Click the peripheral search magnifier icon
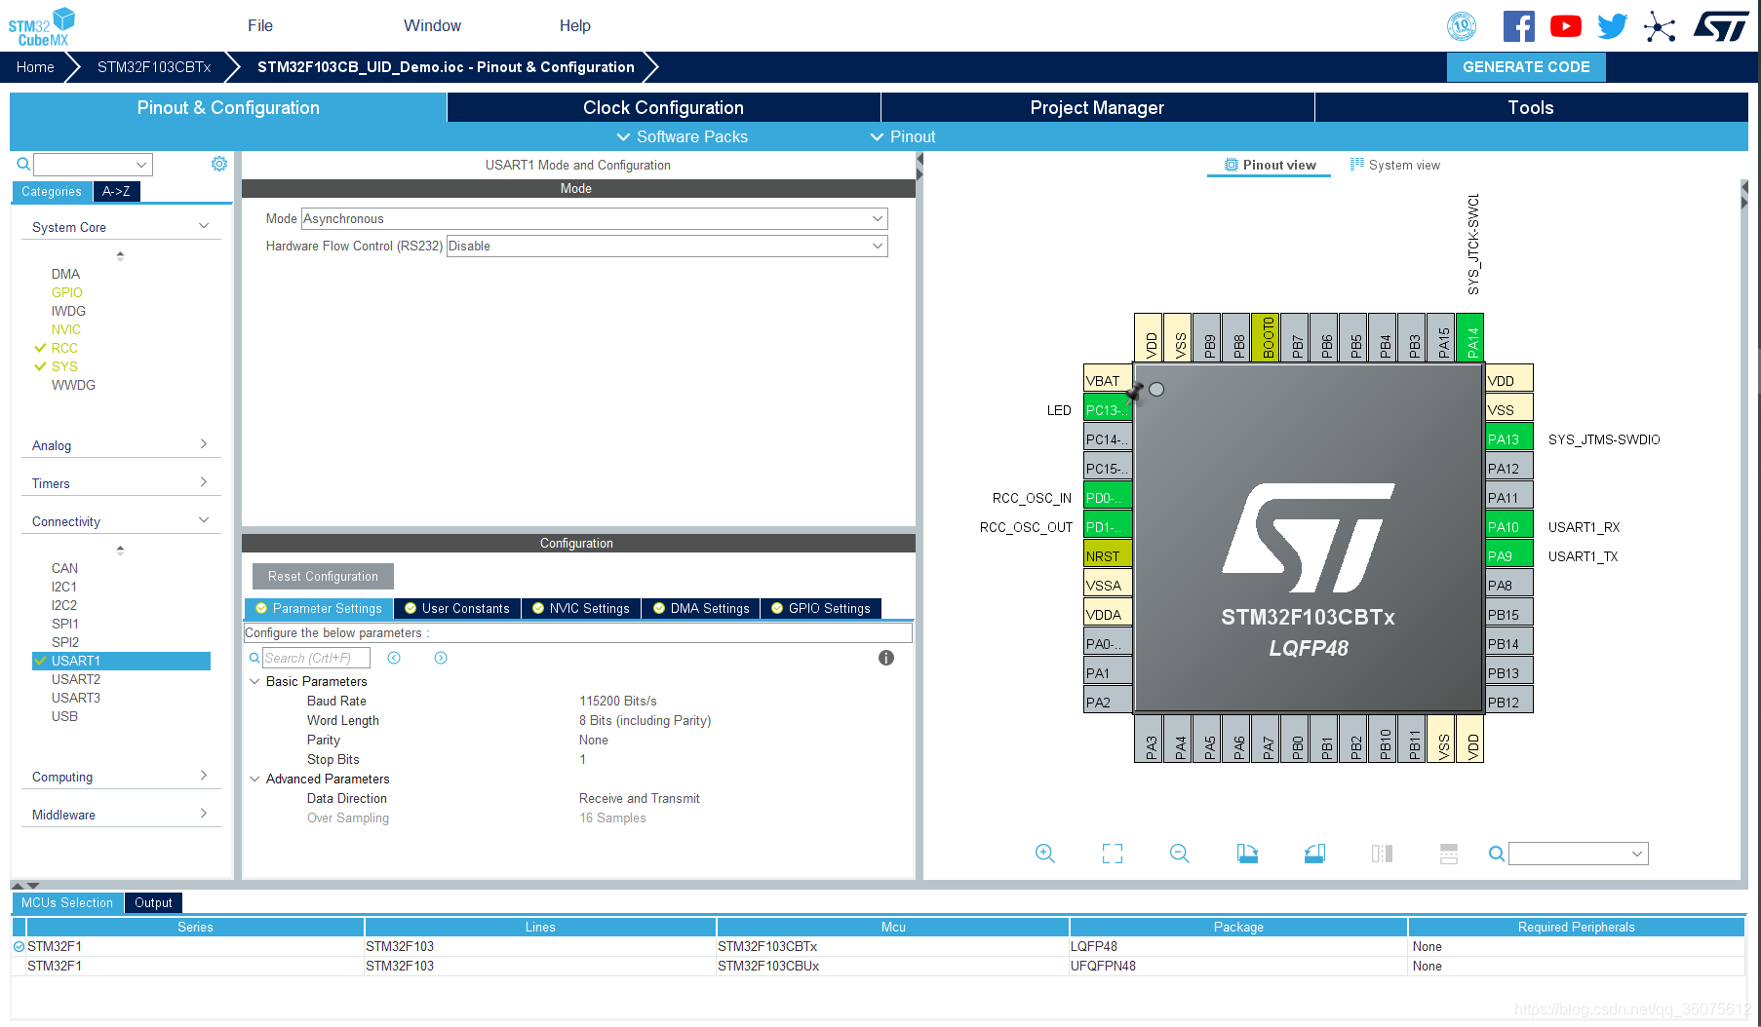 23,165
